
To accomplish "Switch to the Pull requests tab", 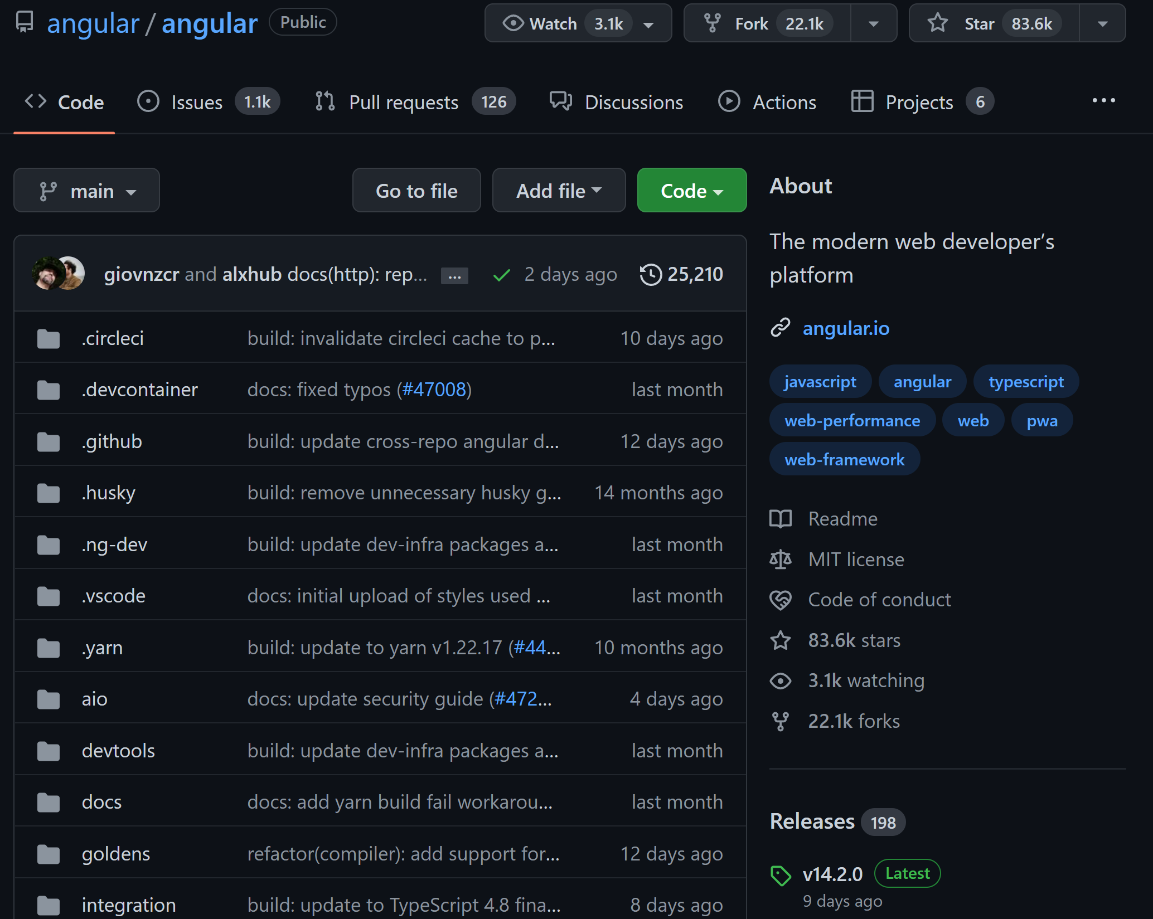I will (x=403, y=102).
